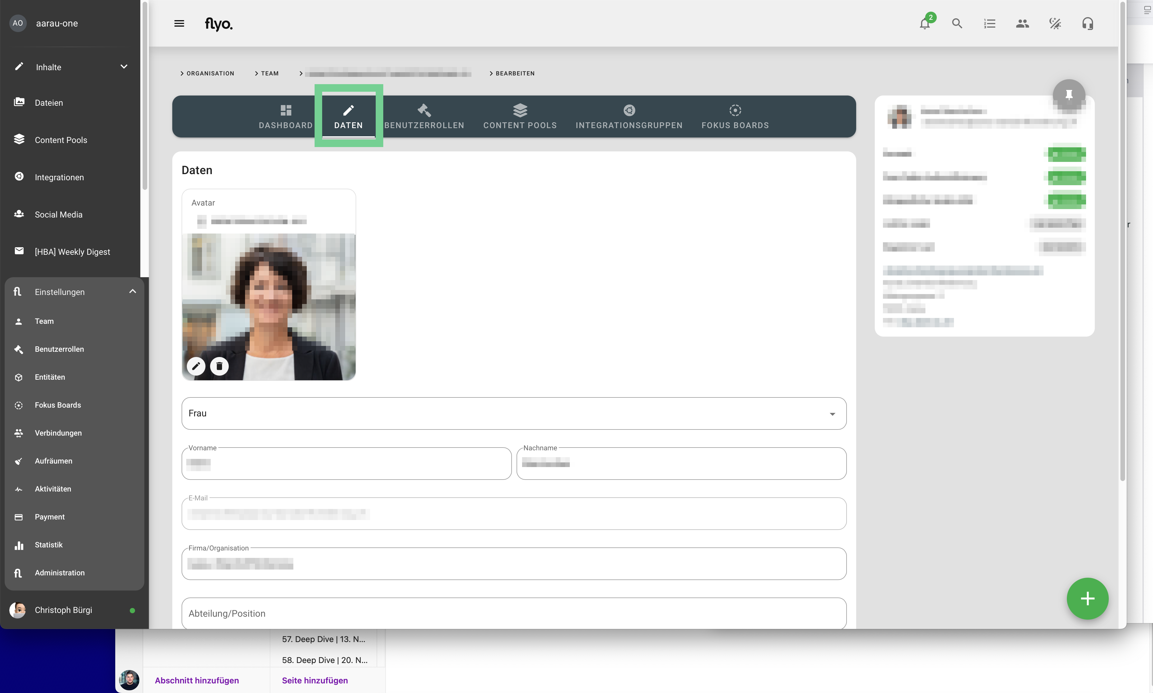1153x693 pixels.
Task: Open the headset support icon
Action: pos(1088,23)
